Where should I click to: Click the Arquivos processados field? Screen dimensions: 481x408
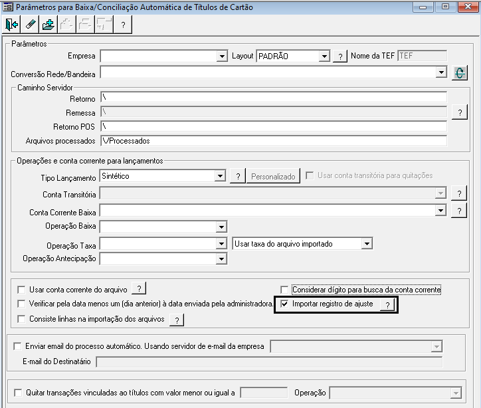point(274,141)
